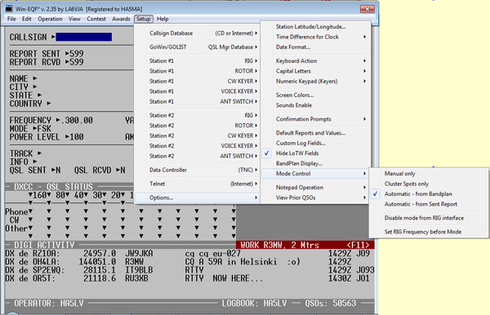This screenshot has width=490, height=315.
Task: Toggle Sounds Enable option
Action: [x=315, y=105]
